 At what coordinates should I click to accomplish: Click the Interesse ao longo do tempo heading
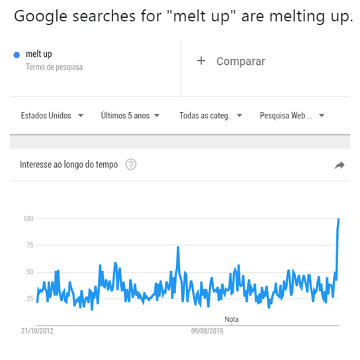tap(69, 164)
